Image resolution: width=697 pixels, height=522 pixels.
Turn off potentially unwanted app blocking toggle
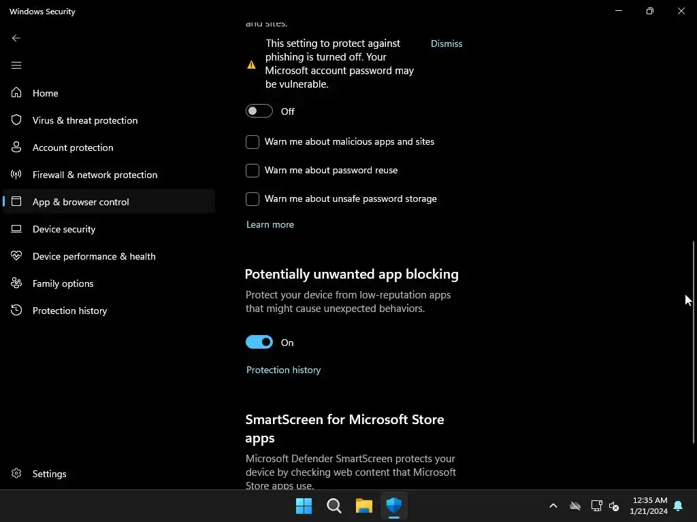pyautogui.click(x=259, y=343)
